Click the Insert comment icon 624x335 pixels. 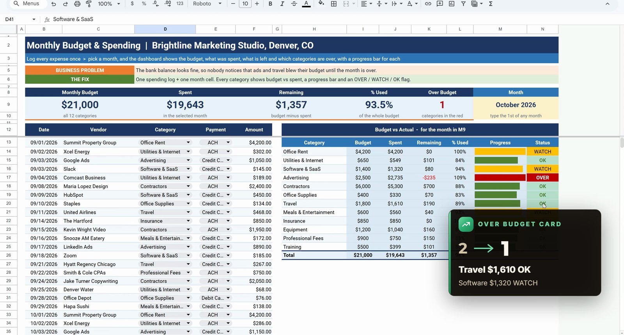[x=440, y=4]
